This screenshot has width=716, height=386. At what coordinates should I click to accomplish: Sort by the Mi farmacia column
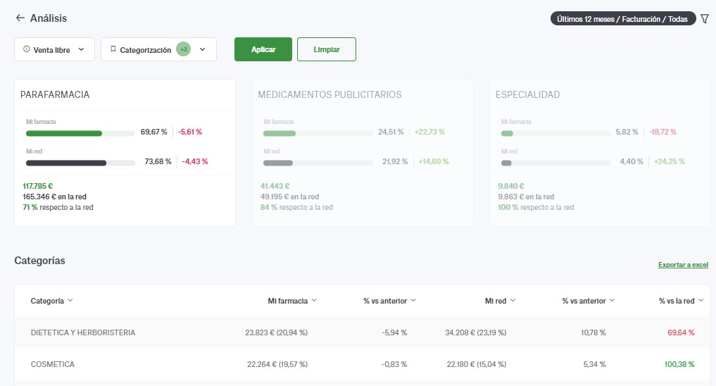291,301
